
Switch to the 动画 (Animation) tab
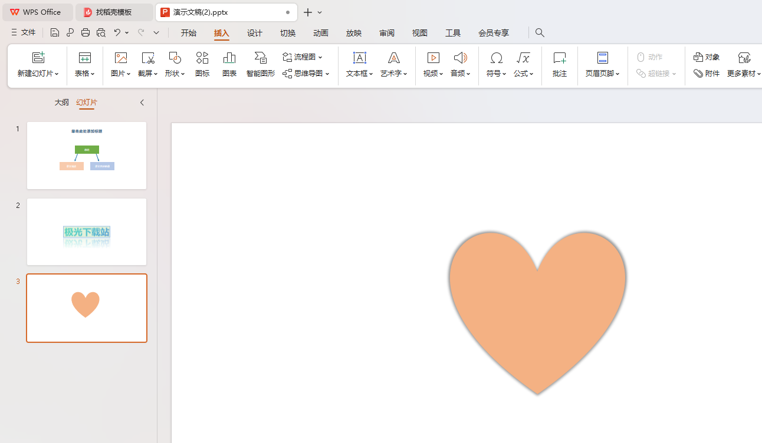tap(321, 33)
